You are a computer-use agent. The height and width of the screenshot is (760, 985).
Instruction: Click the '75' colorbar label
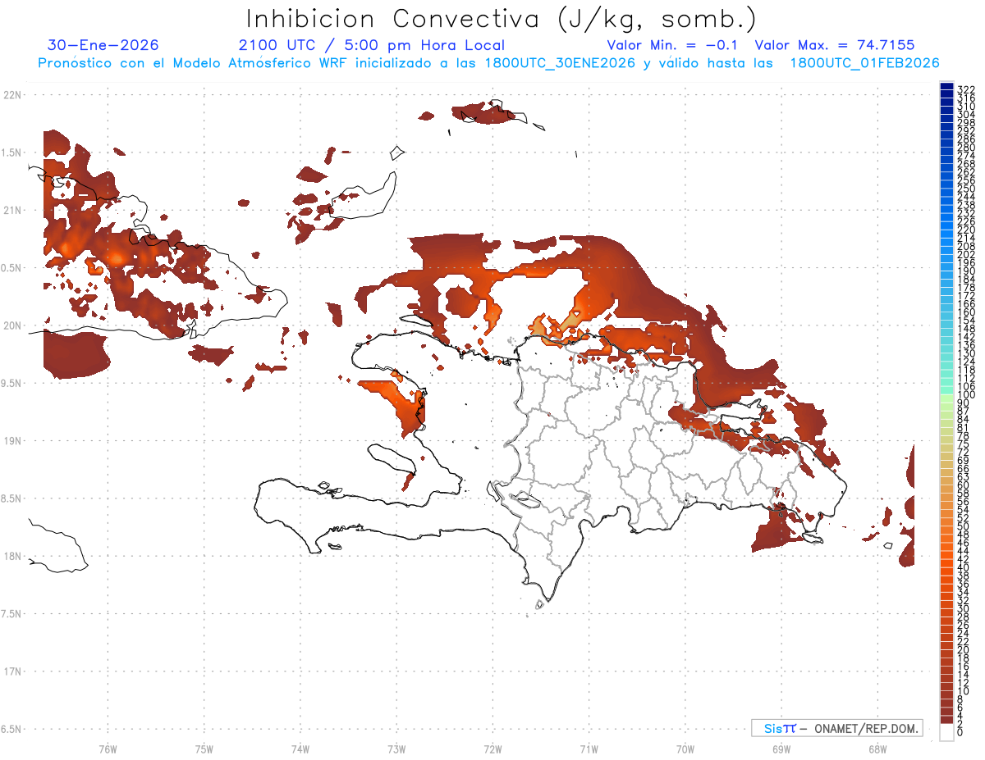(964, 444)
